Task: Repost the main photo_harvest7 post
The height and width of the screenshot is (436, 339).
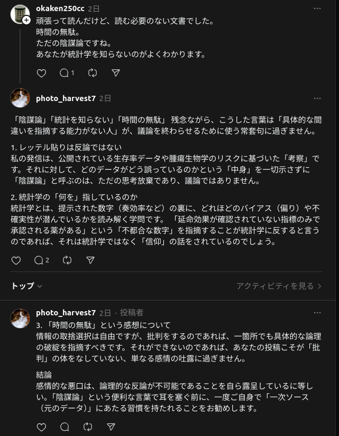Action: point(67,260)
